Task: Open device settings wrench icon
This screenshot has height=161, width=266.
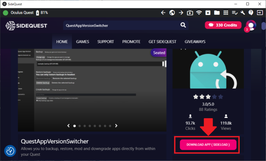Action: pos(243,13)
